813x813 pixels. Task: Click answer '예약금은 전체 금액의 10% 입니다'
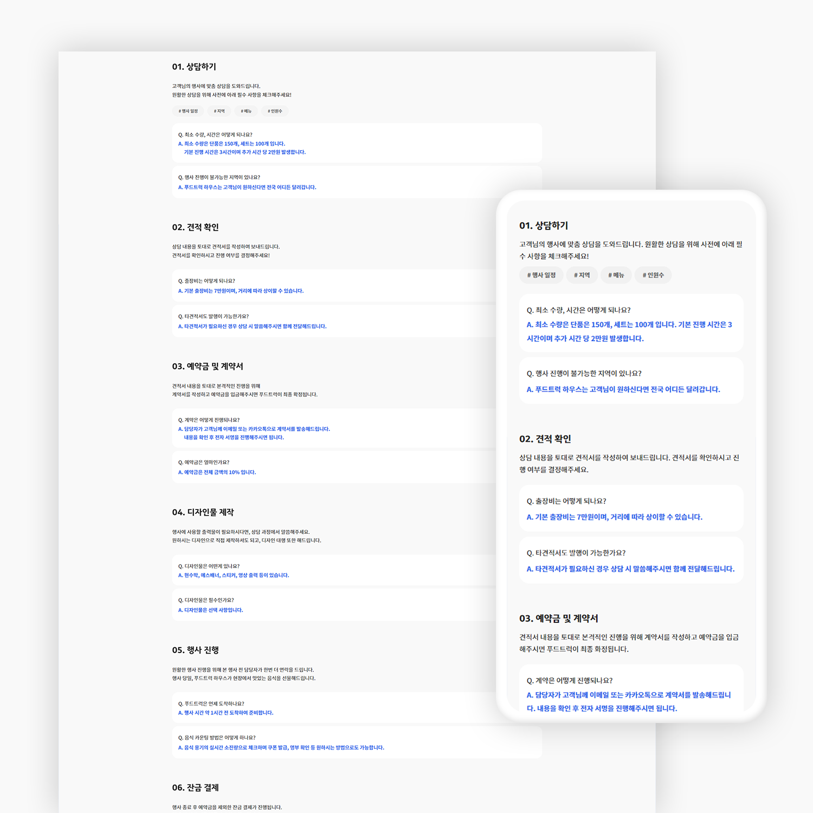click(x=217, y=472)
